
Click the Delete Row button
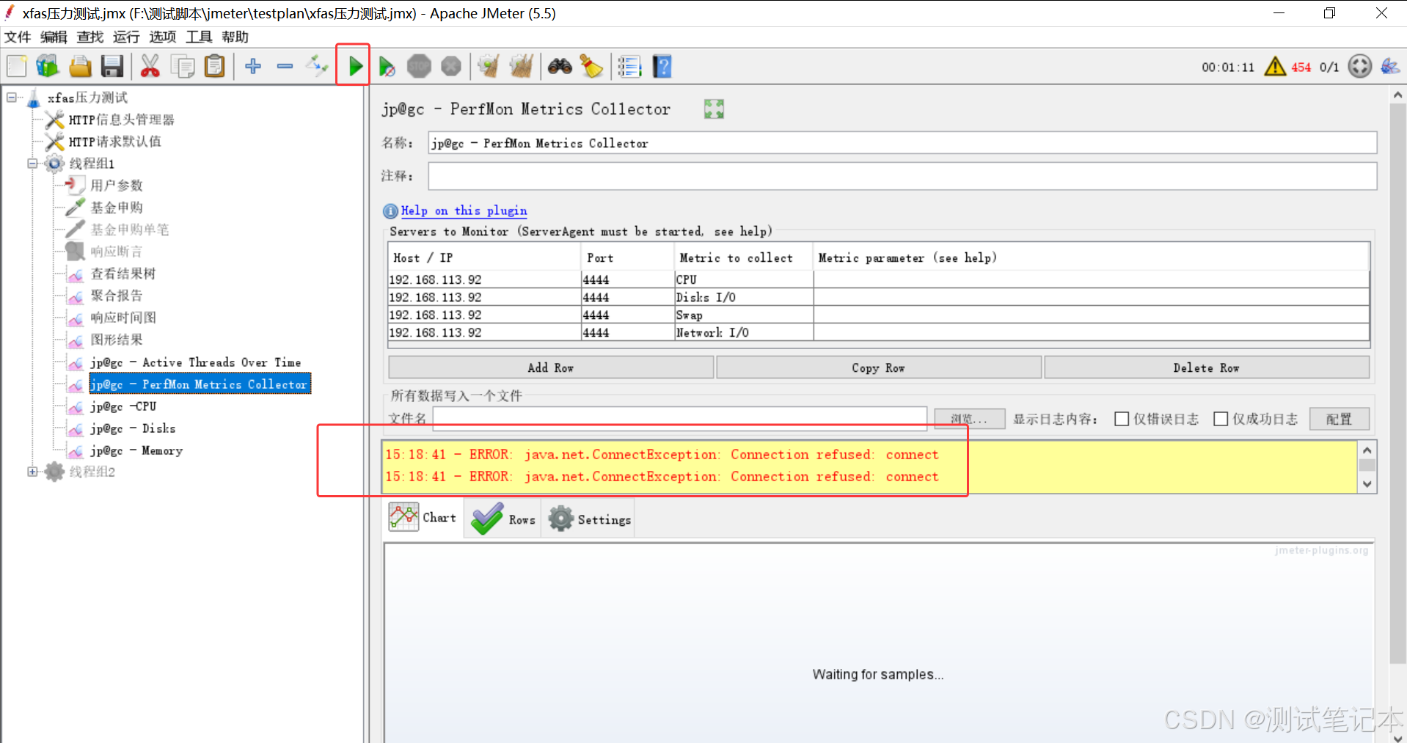1207,367
